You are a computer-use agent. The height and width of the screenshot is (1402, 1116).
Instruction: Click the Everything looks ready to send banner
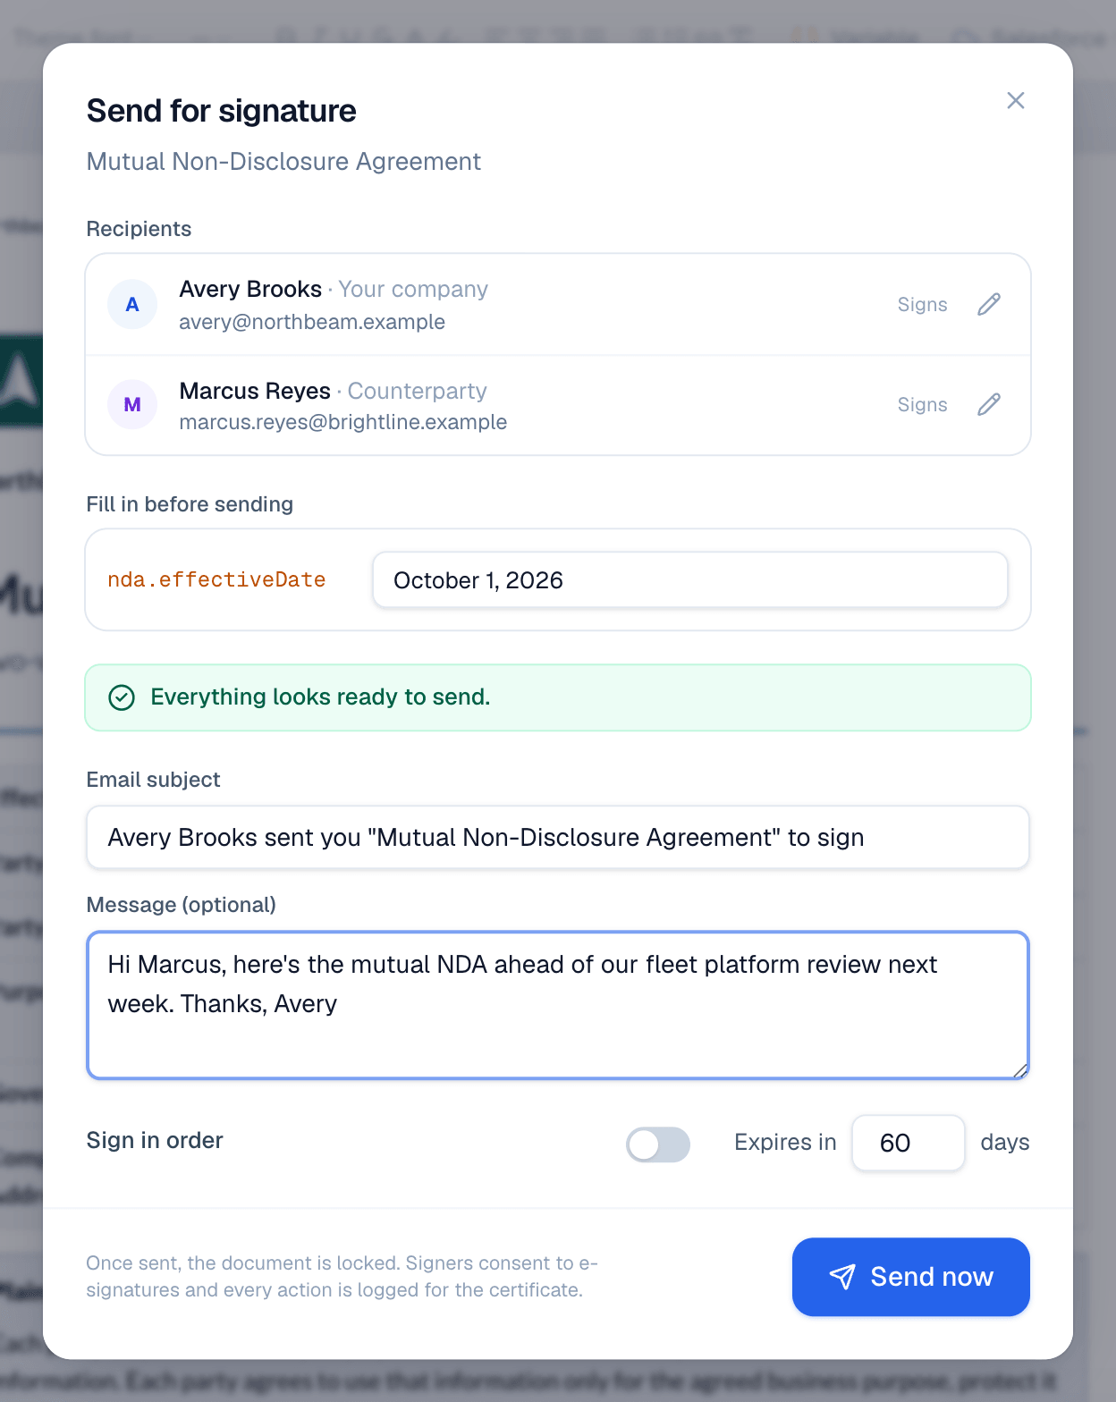point(558,697)
